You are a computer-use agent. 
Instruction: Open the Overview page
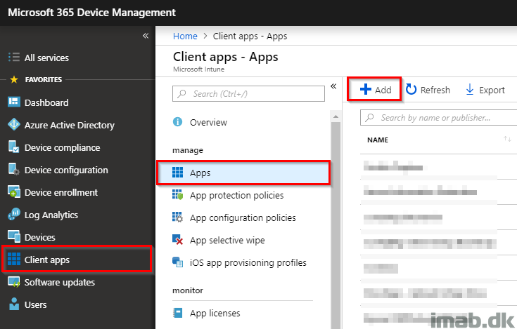pyautogui.click(x=208, y=122)
